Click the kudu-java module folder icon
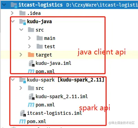 22,22
